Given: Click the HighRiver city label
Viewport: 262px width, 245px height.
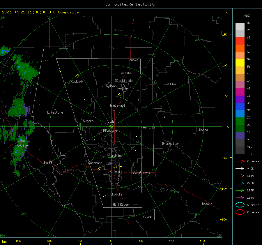Looking at the screenshot, I should pos(121,205).
